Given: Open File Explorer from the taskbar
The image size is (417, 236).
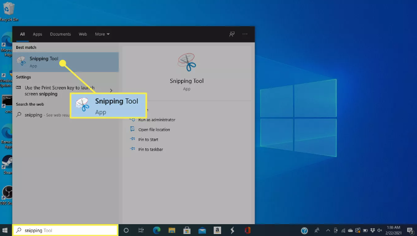Looking at the screenshot, I should (172, 230).
